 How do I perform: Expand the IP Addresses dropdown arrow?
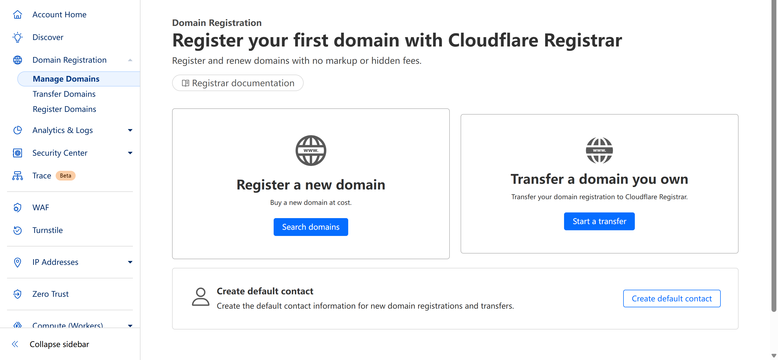(130, 262)
